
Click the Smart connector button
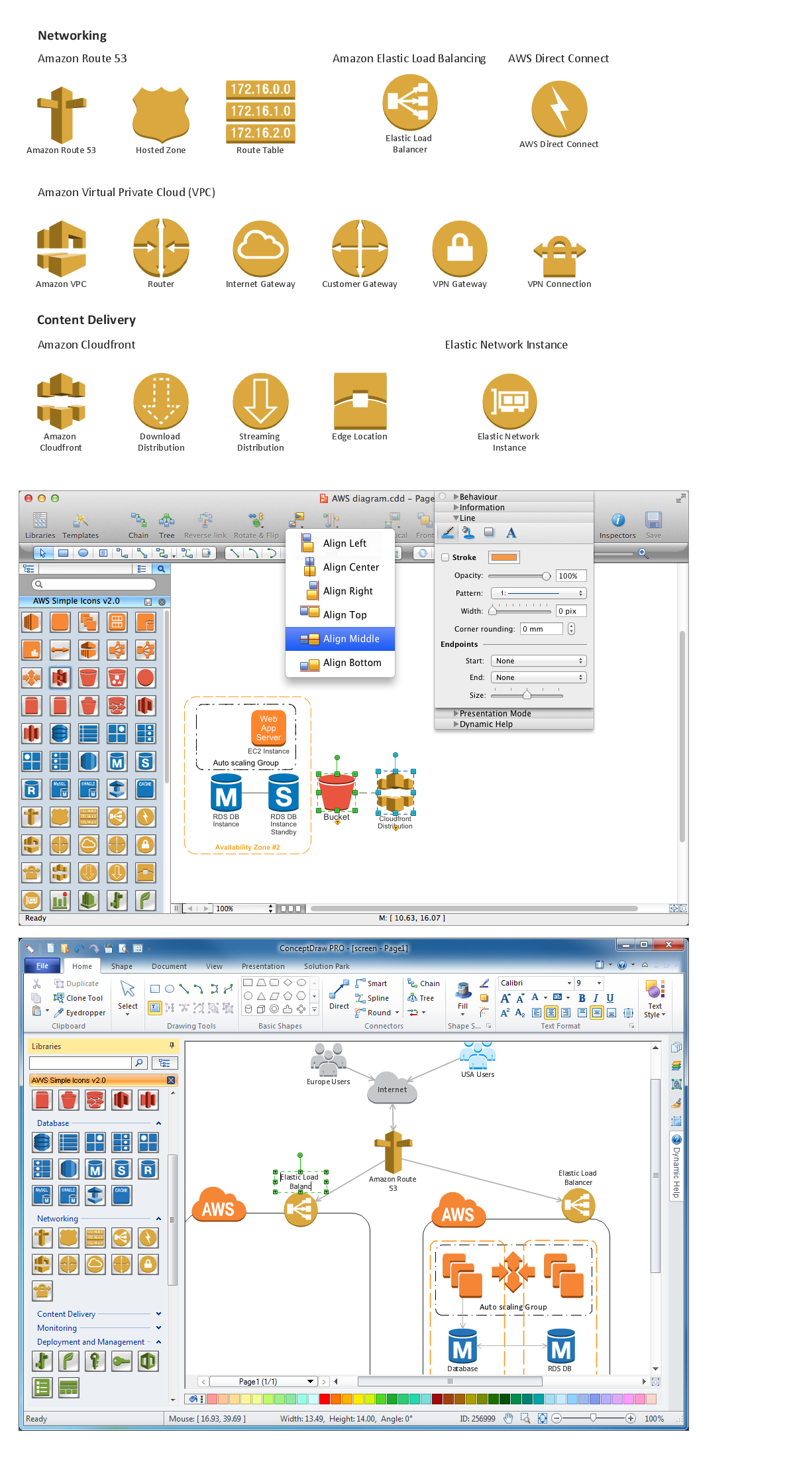point(371,983)
